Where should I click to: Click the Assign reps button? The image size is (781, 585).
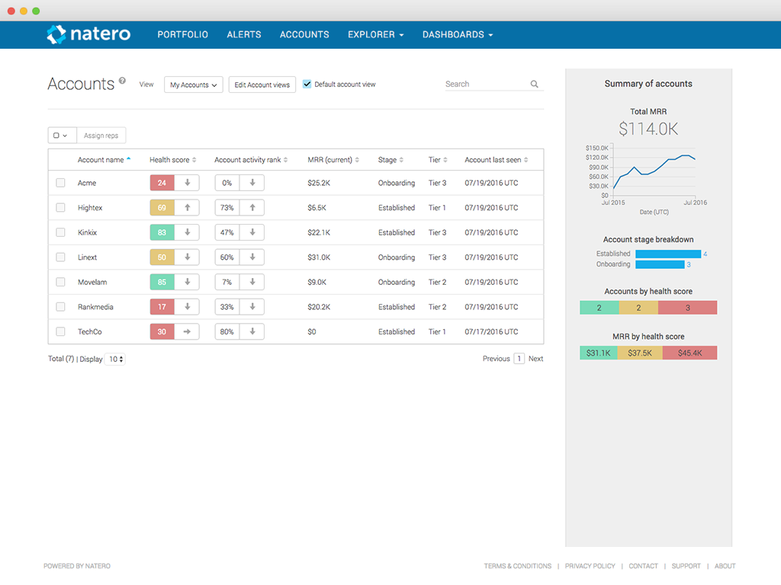click(x=101, y=136)
